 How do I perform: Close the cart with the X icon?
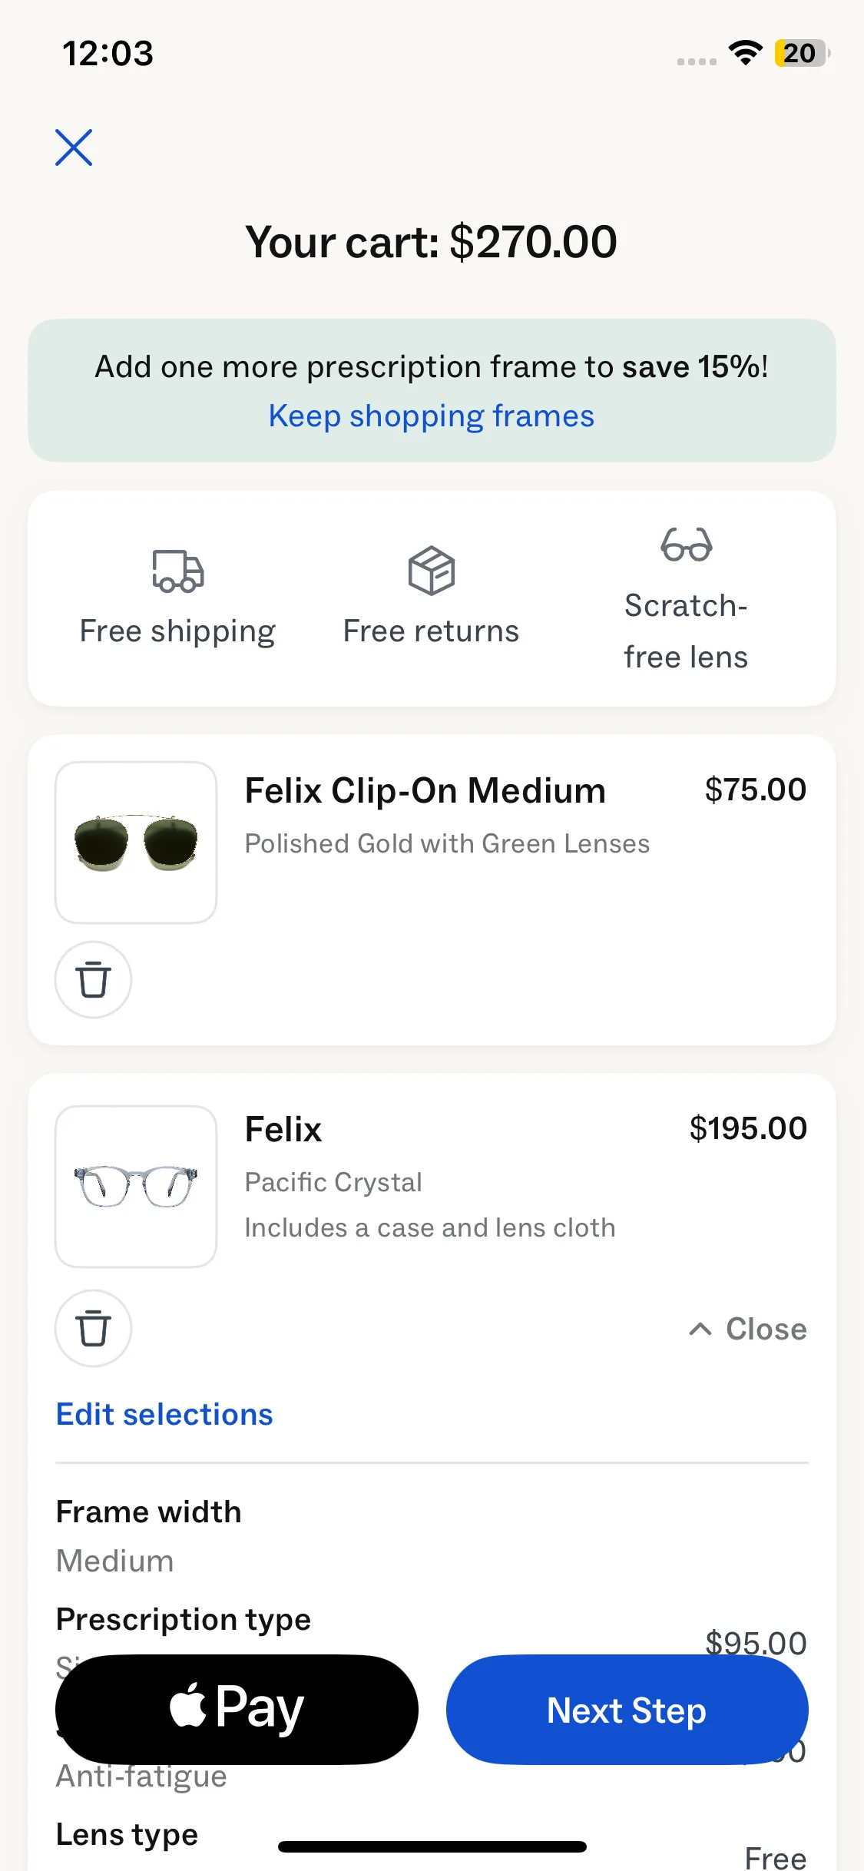click(74, 147)
